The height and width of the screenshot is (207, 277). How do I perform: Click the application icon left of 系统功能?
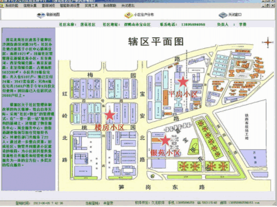pyautogui.click(x=2, y=6)
